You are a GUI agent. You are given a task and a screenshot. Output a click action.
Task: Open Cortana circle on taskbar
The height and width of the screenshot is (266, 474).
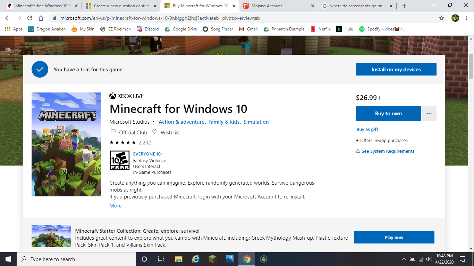point(144,259)
